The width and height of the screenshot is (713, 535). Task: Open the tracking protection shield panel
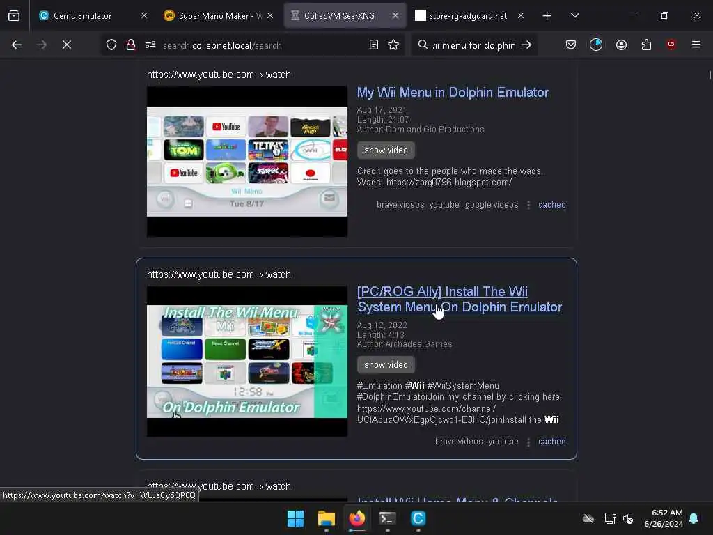pyautogui.click(x=111, y=45)
